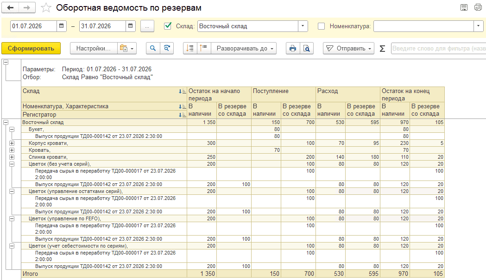
Task: Expand all groups icon in toolbar
Action: point(204,48)
